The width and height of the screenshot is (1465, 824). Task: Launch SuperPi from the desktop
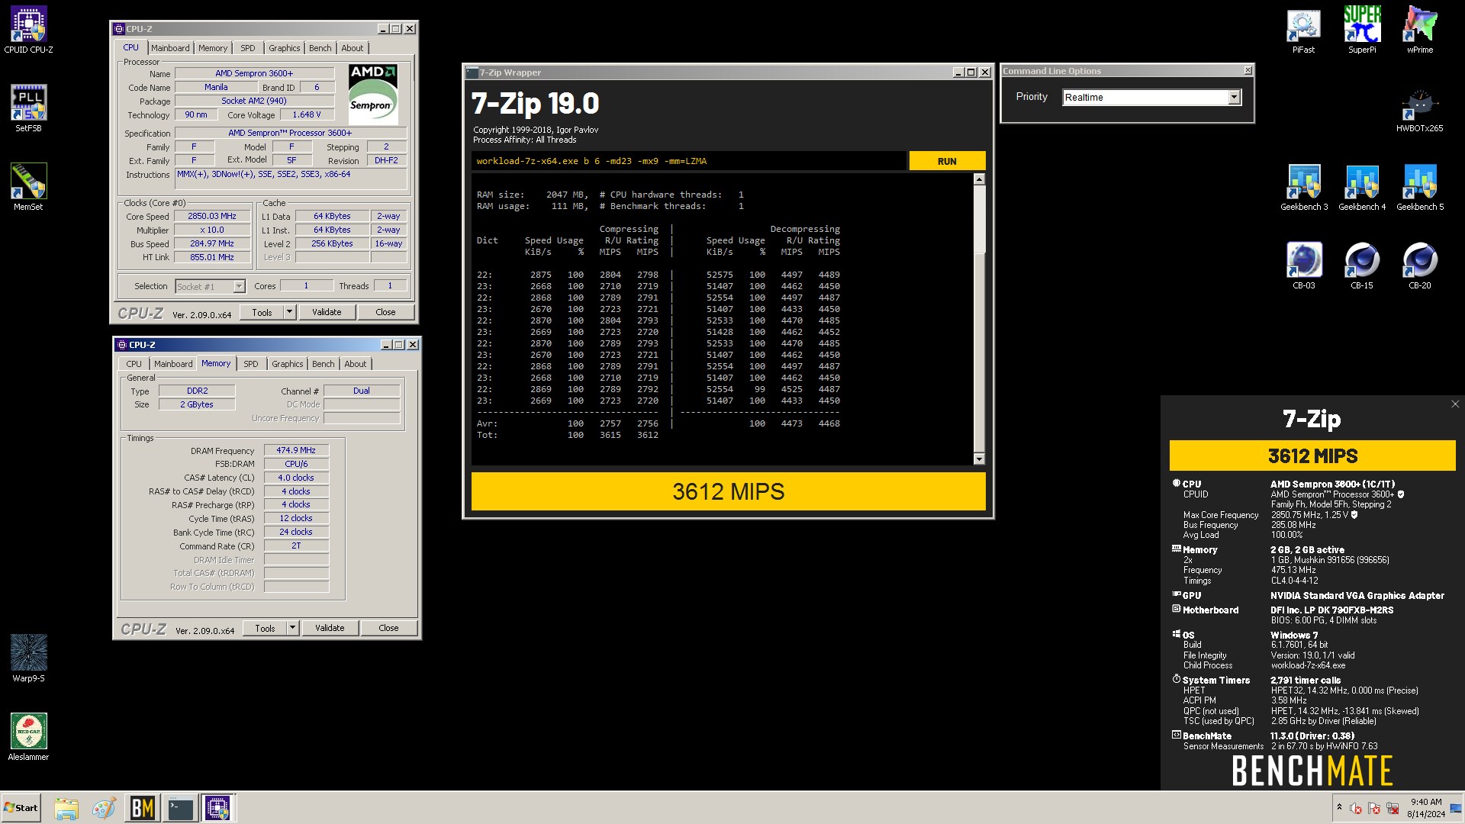point(1362,31)
